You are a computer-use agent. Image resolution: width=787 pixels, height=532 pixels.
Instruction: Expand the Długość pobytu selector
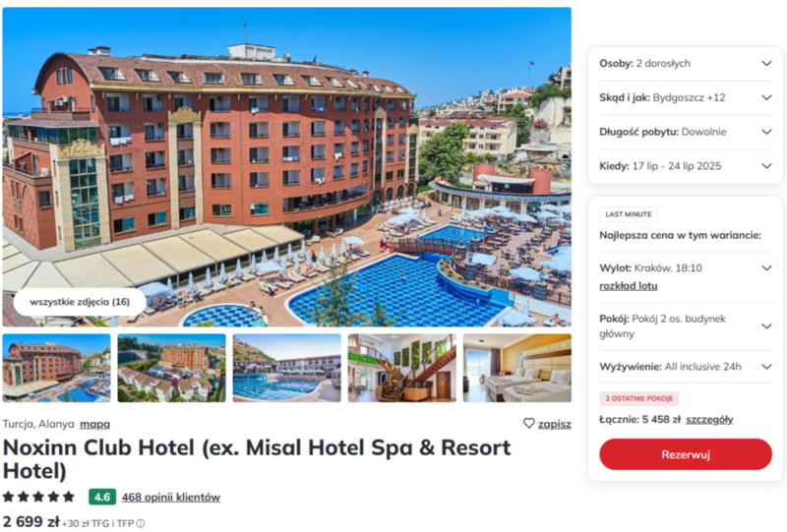pos(685,132)
